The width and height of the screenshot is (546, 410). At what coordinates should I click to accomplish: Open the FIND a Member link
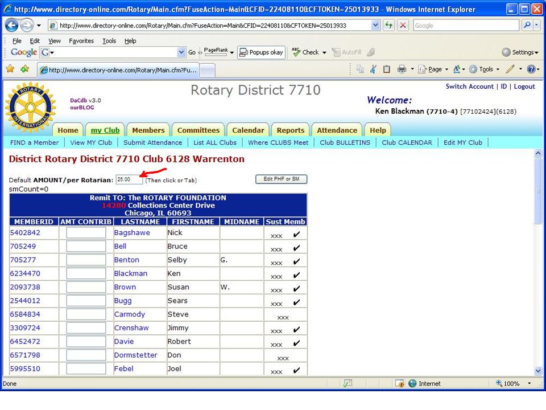pos(35,142)
